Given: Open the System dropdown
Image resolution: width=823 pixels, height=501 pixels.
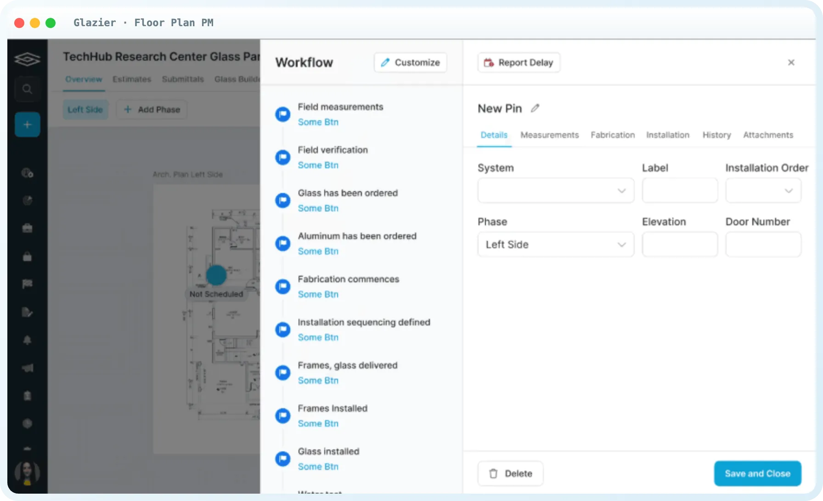Looking at the screenshot, I should (x=556, y=190).
